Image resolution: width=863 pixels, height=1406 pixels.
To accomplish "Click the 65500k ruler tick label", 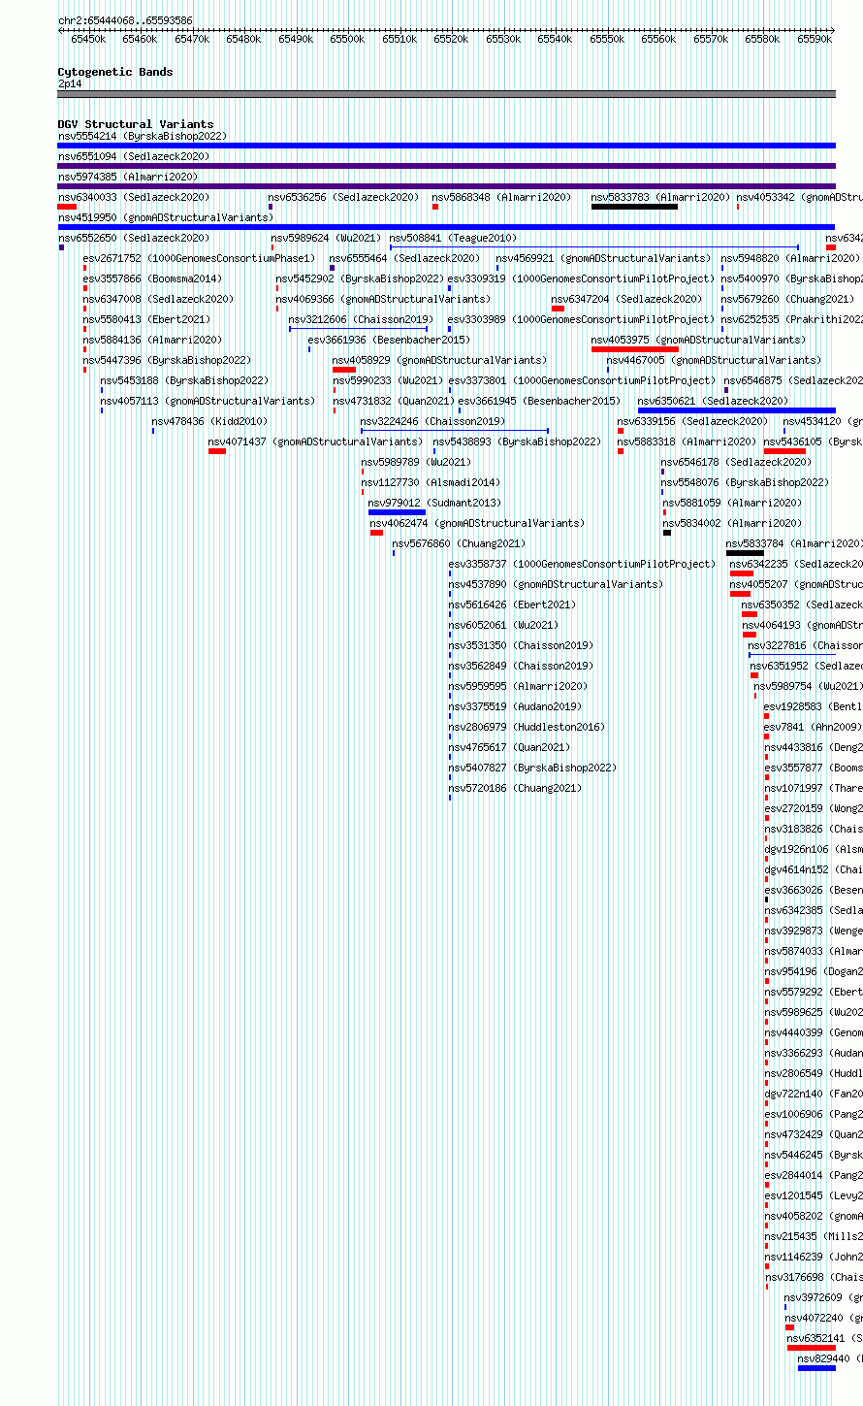I will pos(346,39).
